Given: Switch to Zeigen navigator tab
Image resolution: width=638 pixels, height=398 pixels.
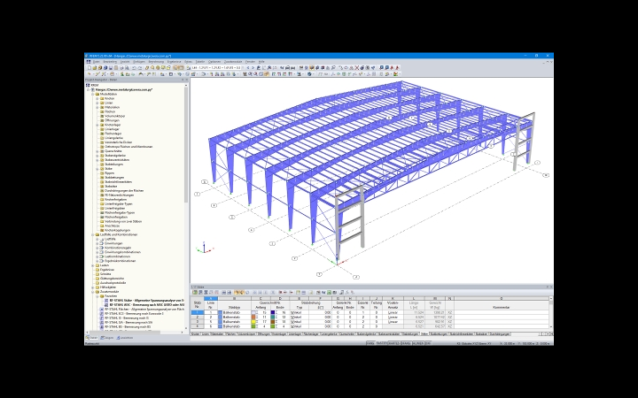Looking at the screenshot, I should 107,338.
